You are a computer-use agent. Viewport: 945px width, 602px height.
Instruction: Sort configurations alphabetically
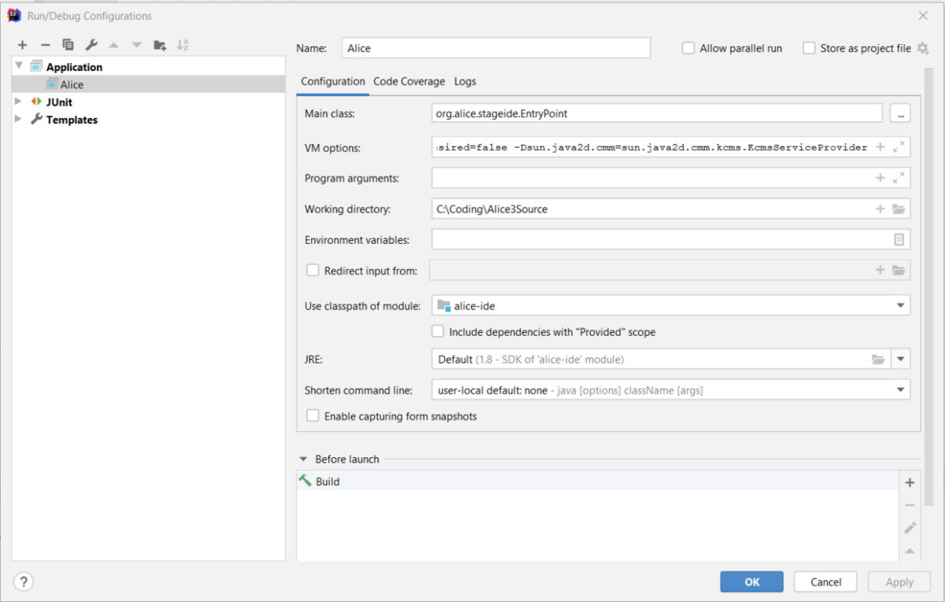[x=183, y=45]
